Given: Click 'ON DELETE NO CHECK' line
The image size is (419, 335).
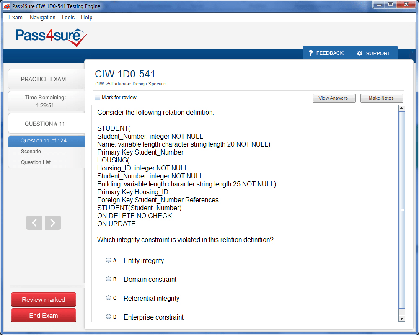Looking at the screenshot, I should 134,216.
